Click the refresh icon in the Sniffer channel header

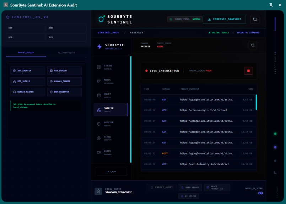[253, 45]
